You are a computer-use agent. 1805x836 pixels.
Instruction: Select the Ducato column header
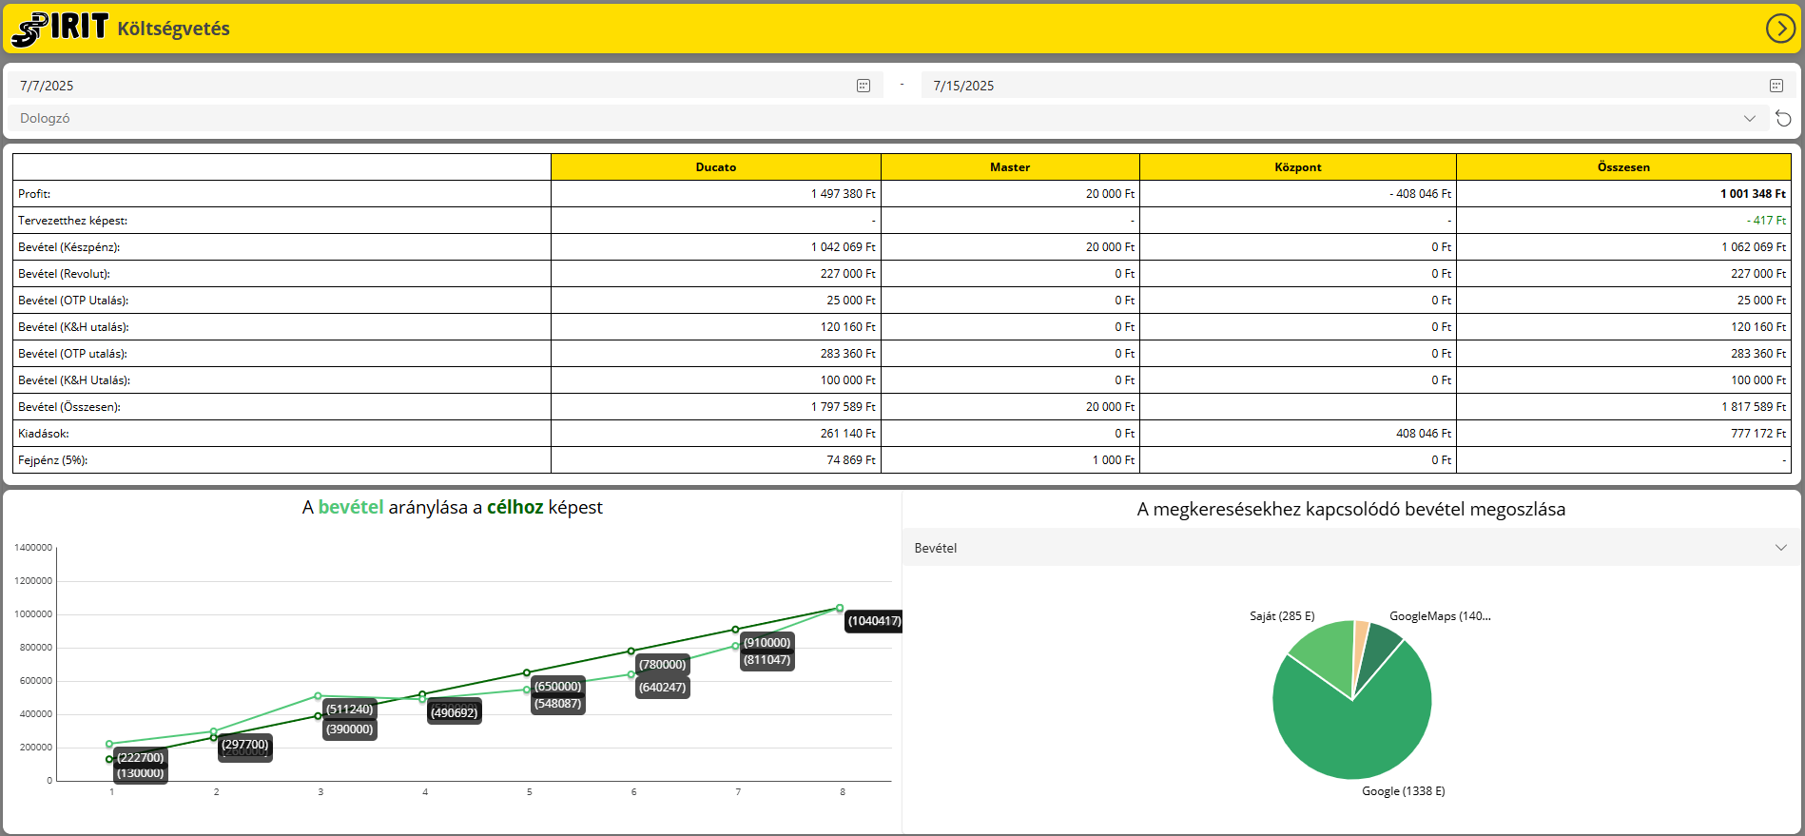pos(715,167)
